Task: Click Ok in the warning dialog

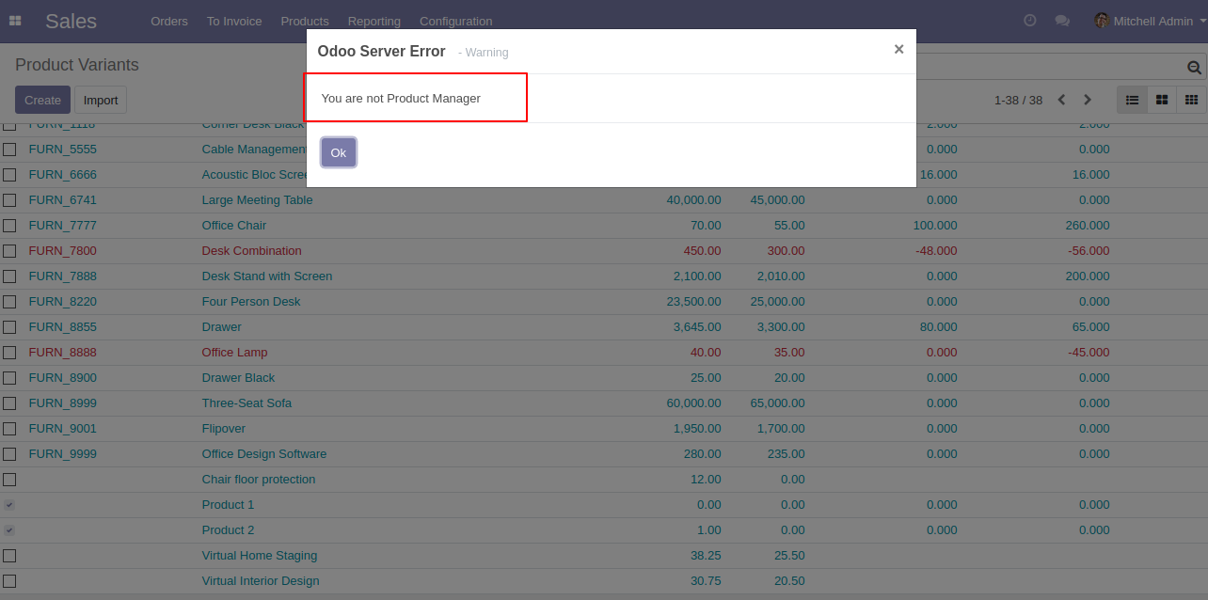Action: (x=338, y=152)
